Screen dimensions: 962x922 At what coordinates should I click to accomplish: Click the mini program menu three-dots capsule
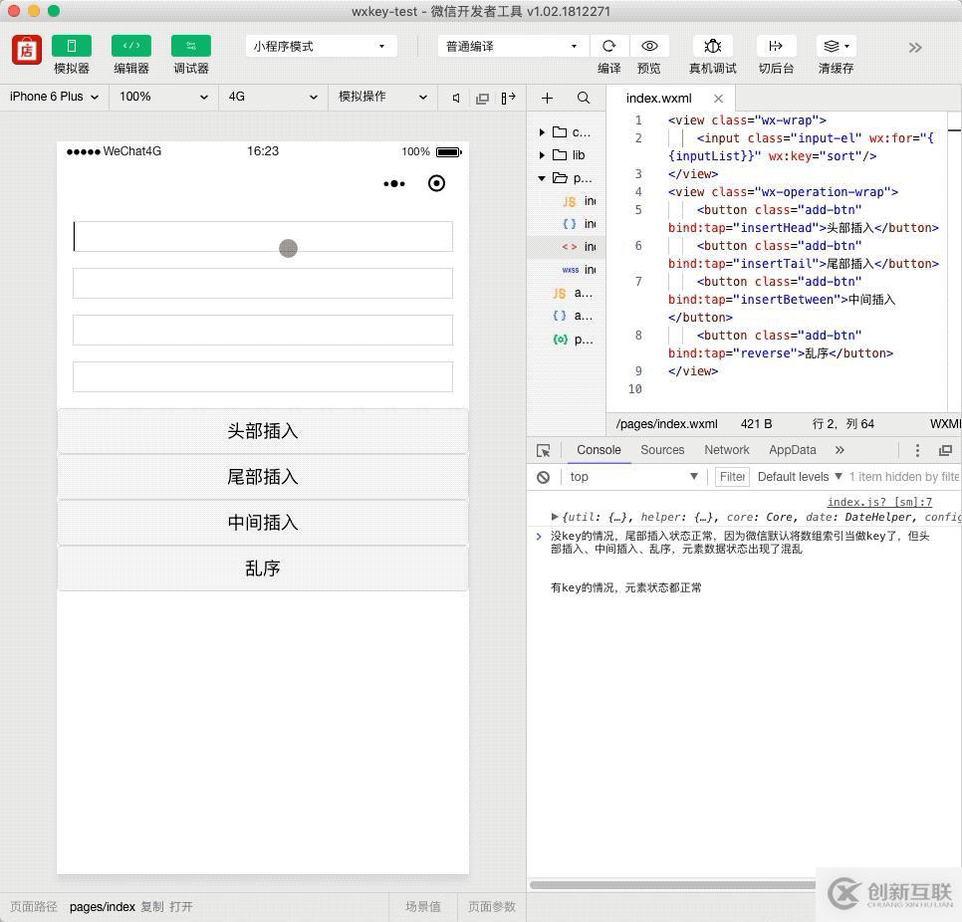click(394, 183)
